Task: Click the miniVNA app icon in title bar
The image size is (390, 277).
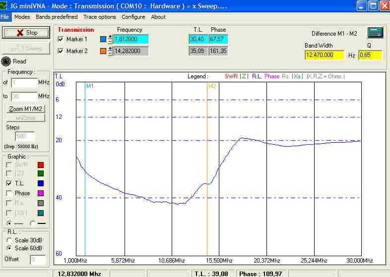Action: coord(4,5)
